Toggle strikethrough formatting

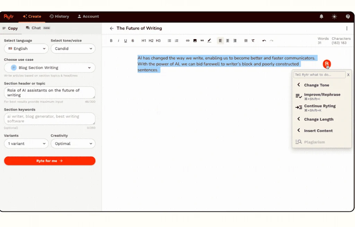133,41
